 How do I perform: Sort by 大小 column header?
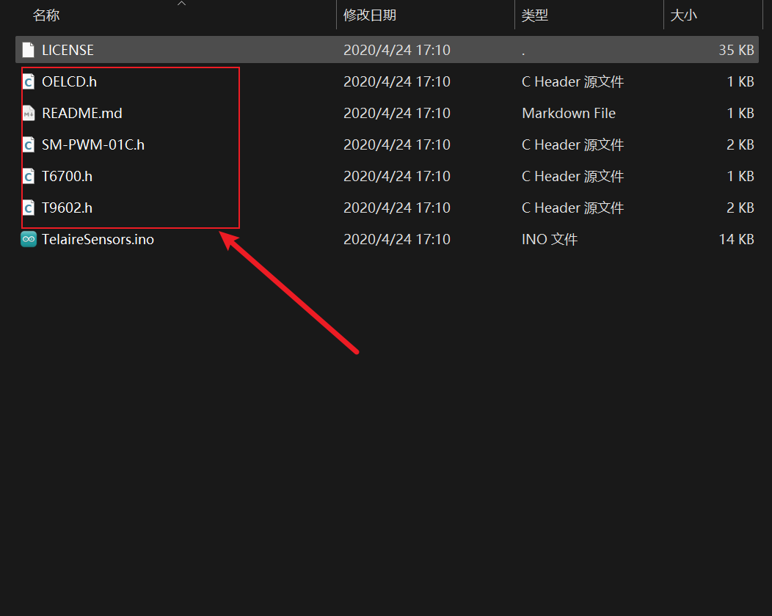point(683,15)
